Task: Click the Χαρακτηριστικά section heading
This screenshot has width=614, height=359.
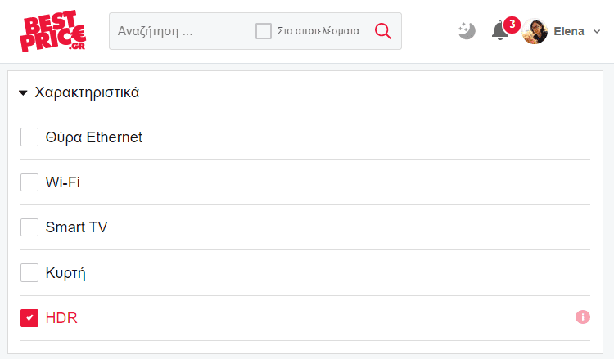Action: pos(87,92)
